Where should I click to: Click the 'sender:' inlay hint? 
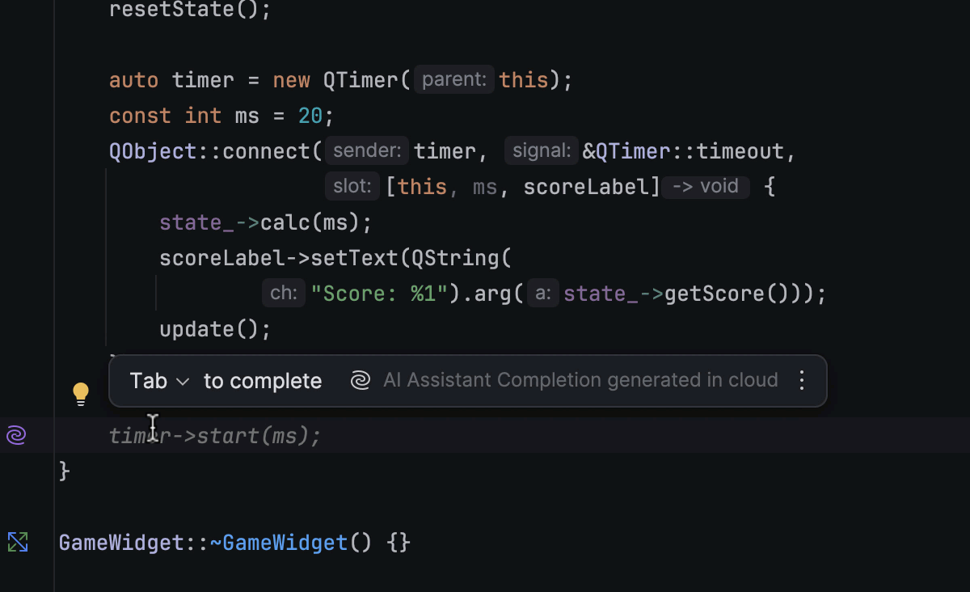click(367, 151)
